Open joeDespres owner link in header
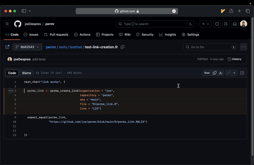 [x=33, y=24]
